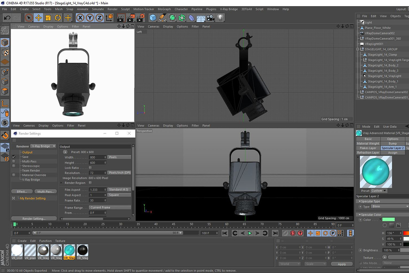Viewport: 409px width, 273px height.
Task: Add a Camera object
Action: [x=211, y=18]
